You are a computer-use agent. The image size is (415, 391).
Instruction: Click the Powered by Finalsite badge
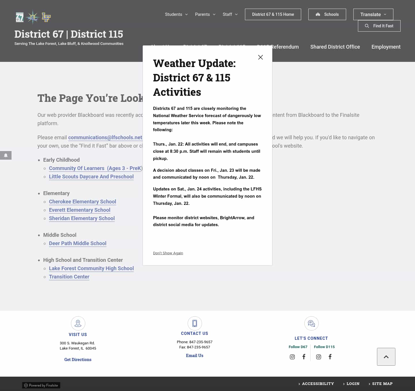[41, 385]
